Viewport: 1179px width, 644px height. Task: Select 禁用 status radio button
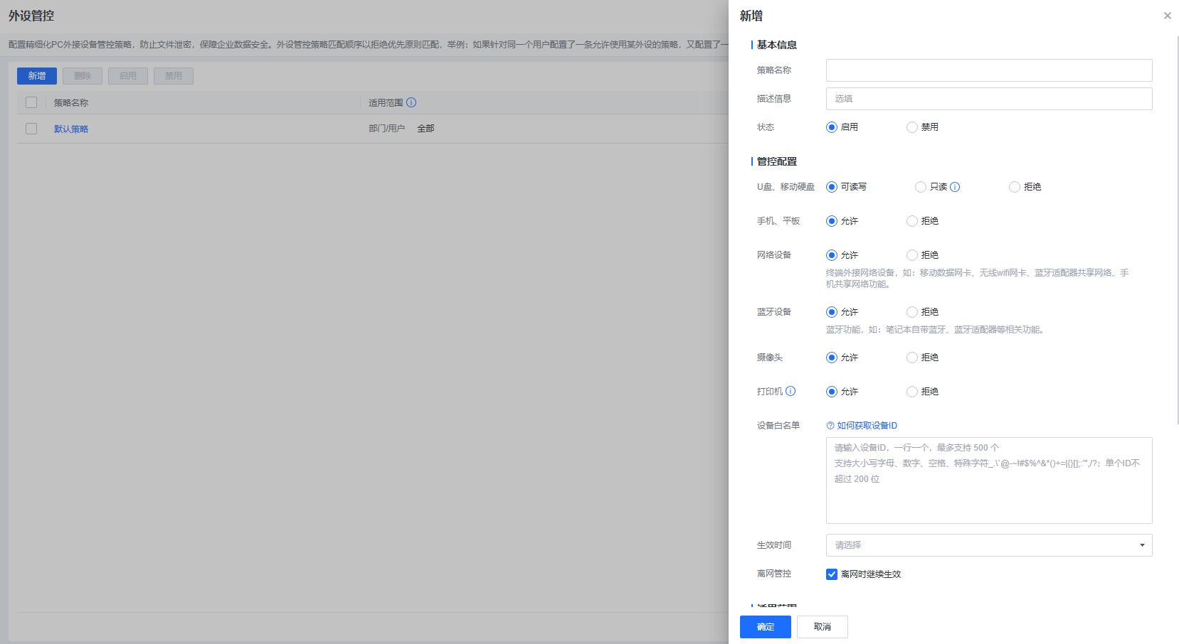[912, 127]
